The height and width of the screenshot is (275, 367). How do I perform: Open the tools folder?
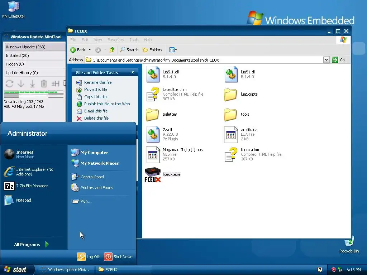click(x=230, y=114)
